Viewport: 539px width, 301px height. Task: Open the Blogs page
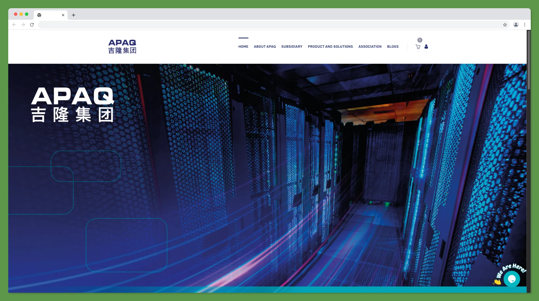(x=392, y=47)
